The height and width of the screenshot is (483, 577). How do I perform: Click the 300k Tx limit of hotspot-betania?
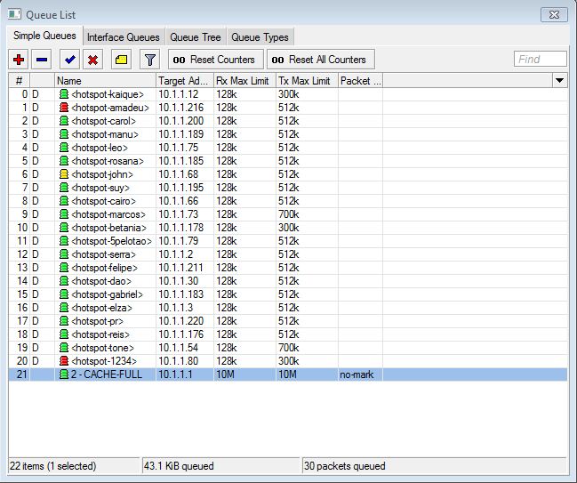point(288,228)
